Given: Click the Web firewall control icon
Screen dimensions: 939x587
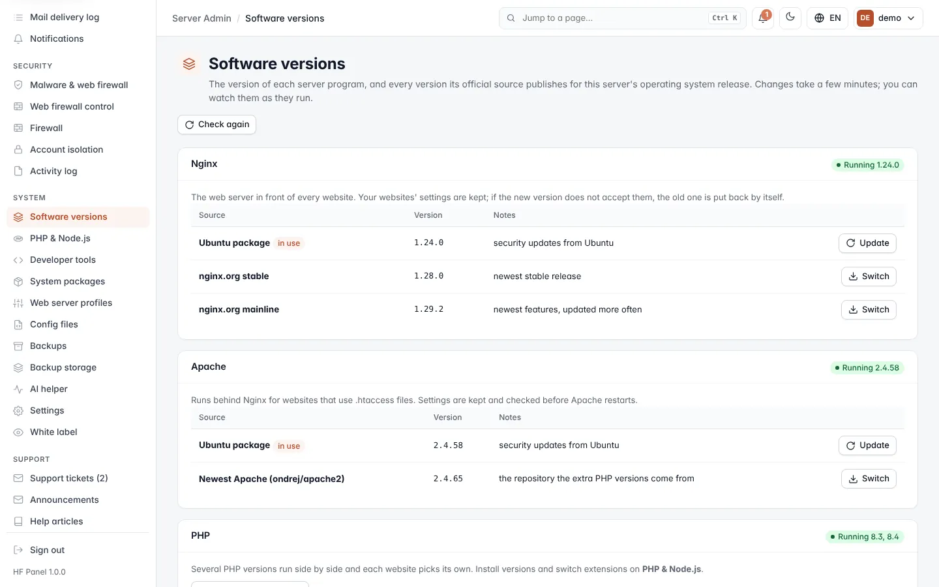Looking at the screenshot, I should pyautogui.click(x=18, y=107).
